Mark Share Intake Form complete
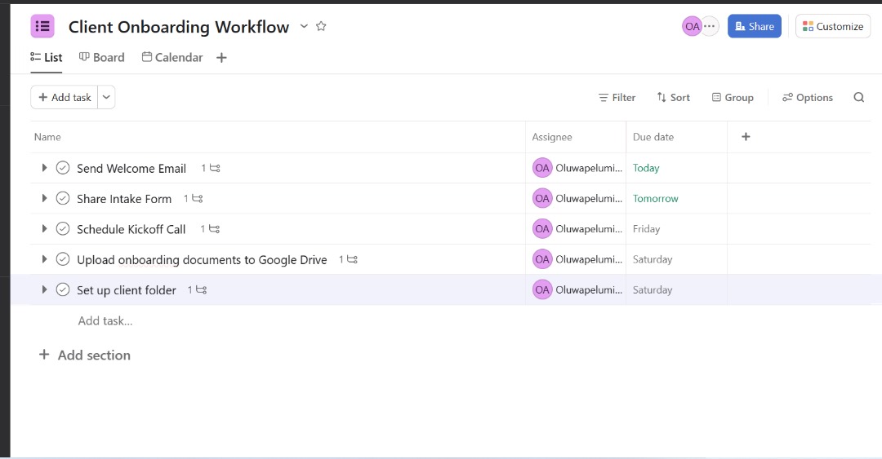This screenshot has height=459, width=882. (63, 198)
